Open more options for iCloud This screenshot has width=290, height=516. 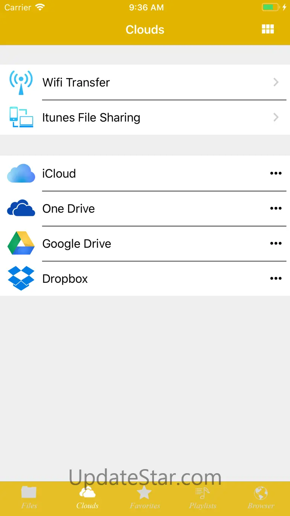coord(276,173)
